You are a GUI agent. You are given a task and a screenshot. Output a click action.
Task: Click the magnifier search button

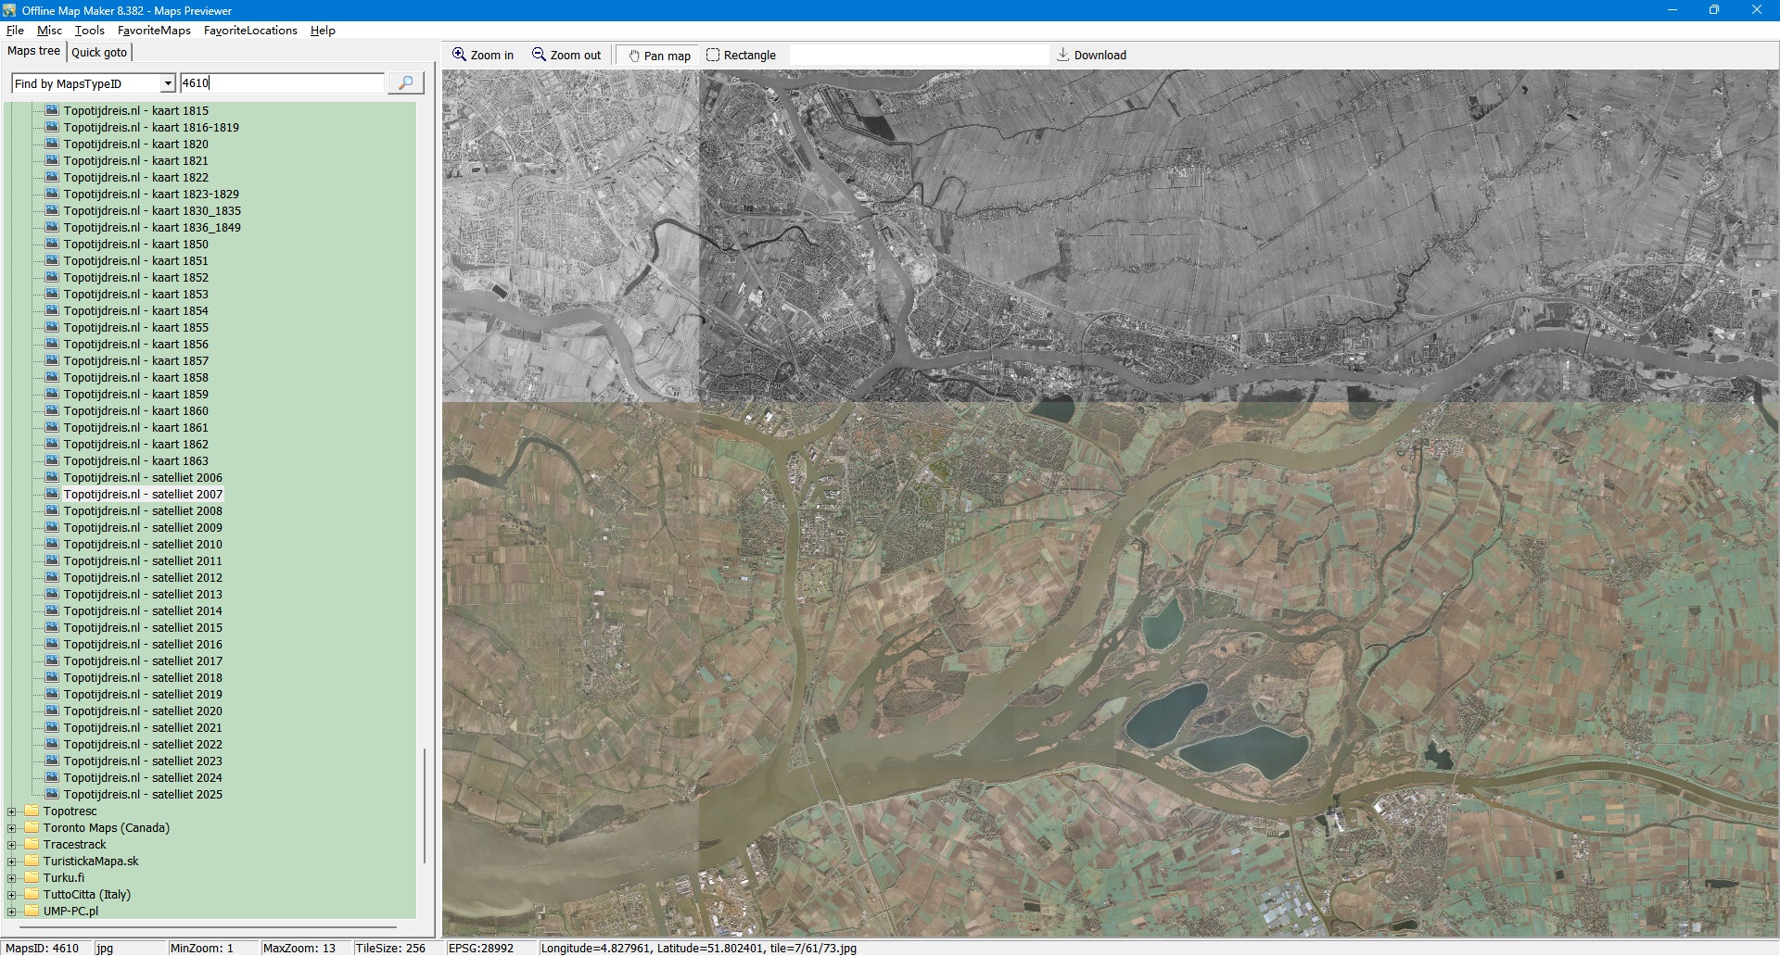[x=405, y=83]
